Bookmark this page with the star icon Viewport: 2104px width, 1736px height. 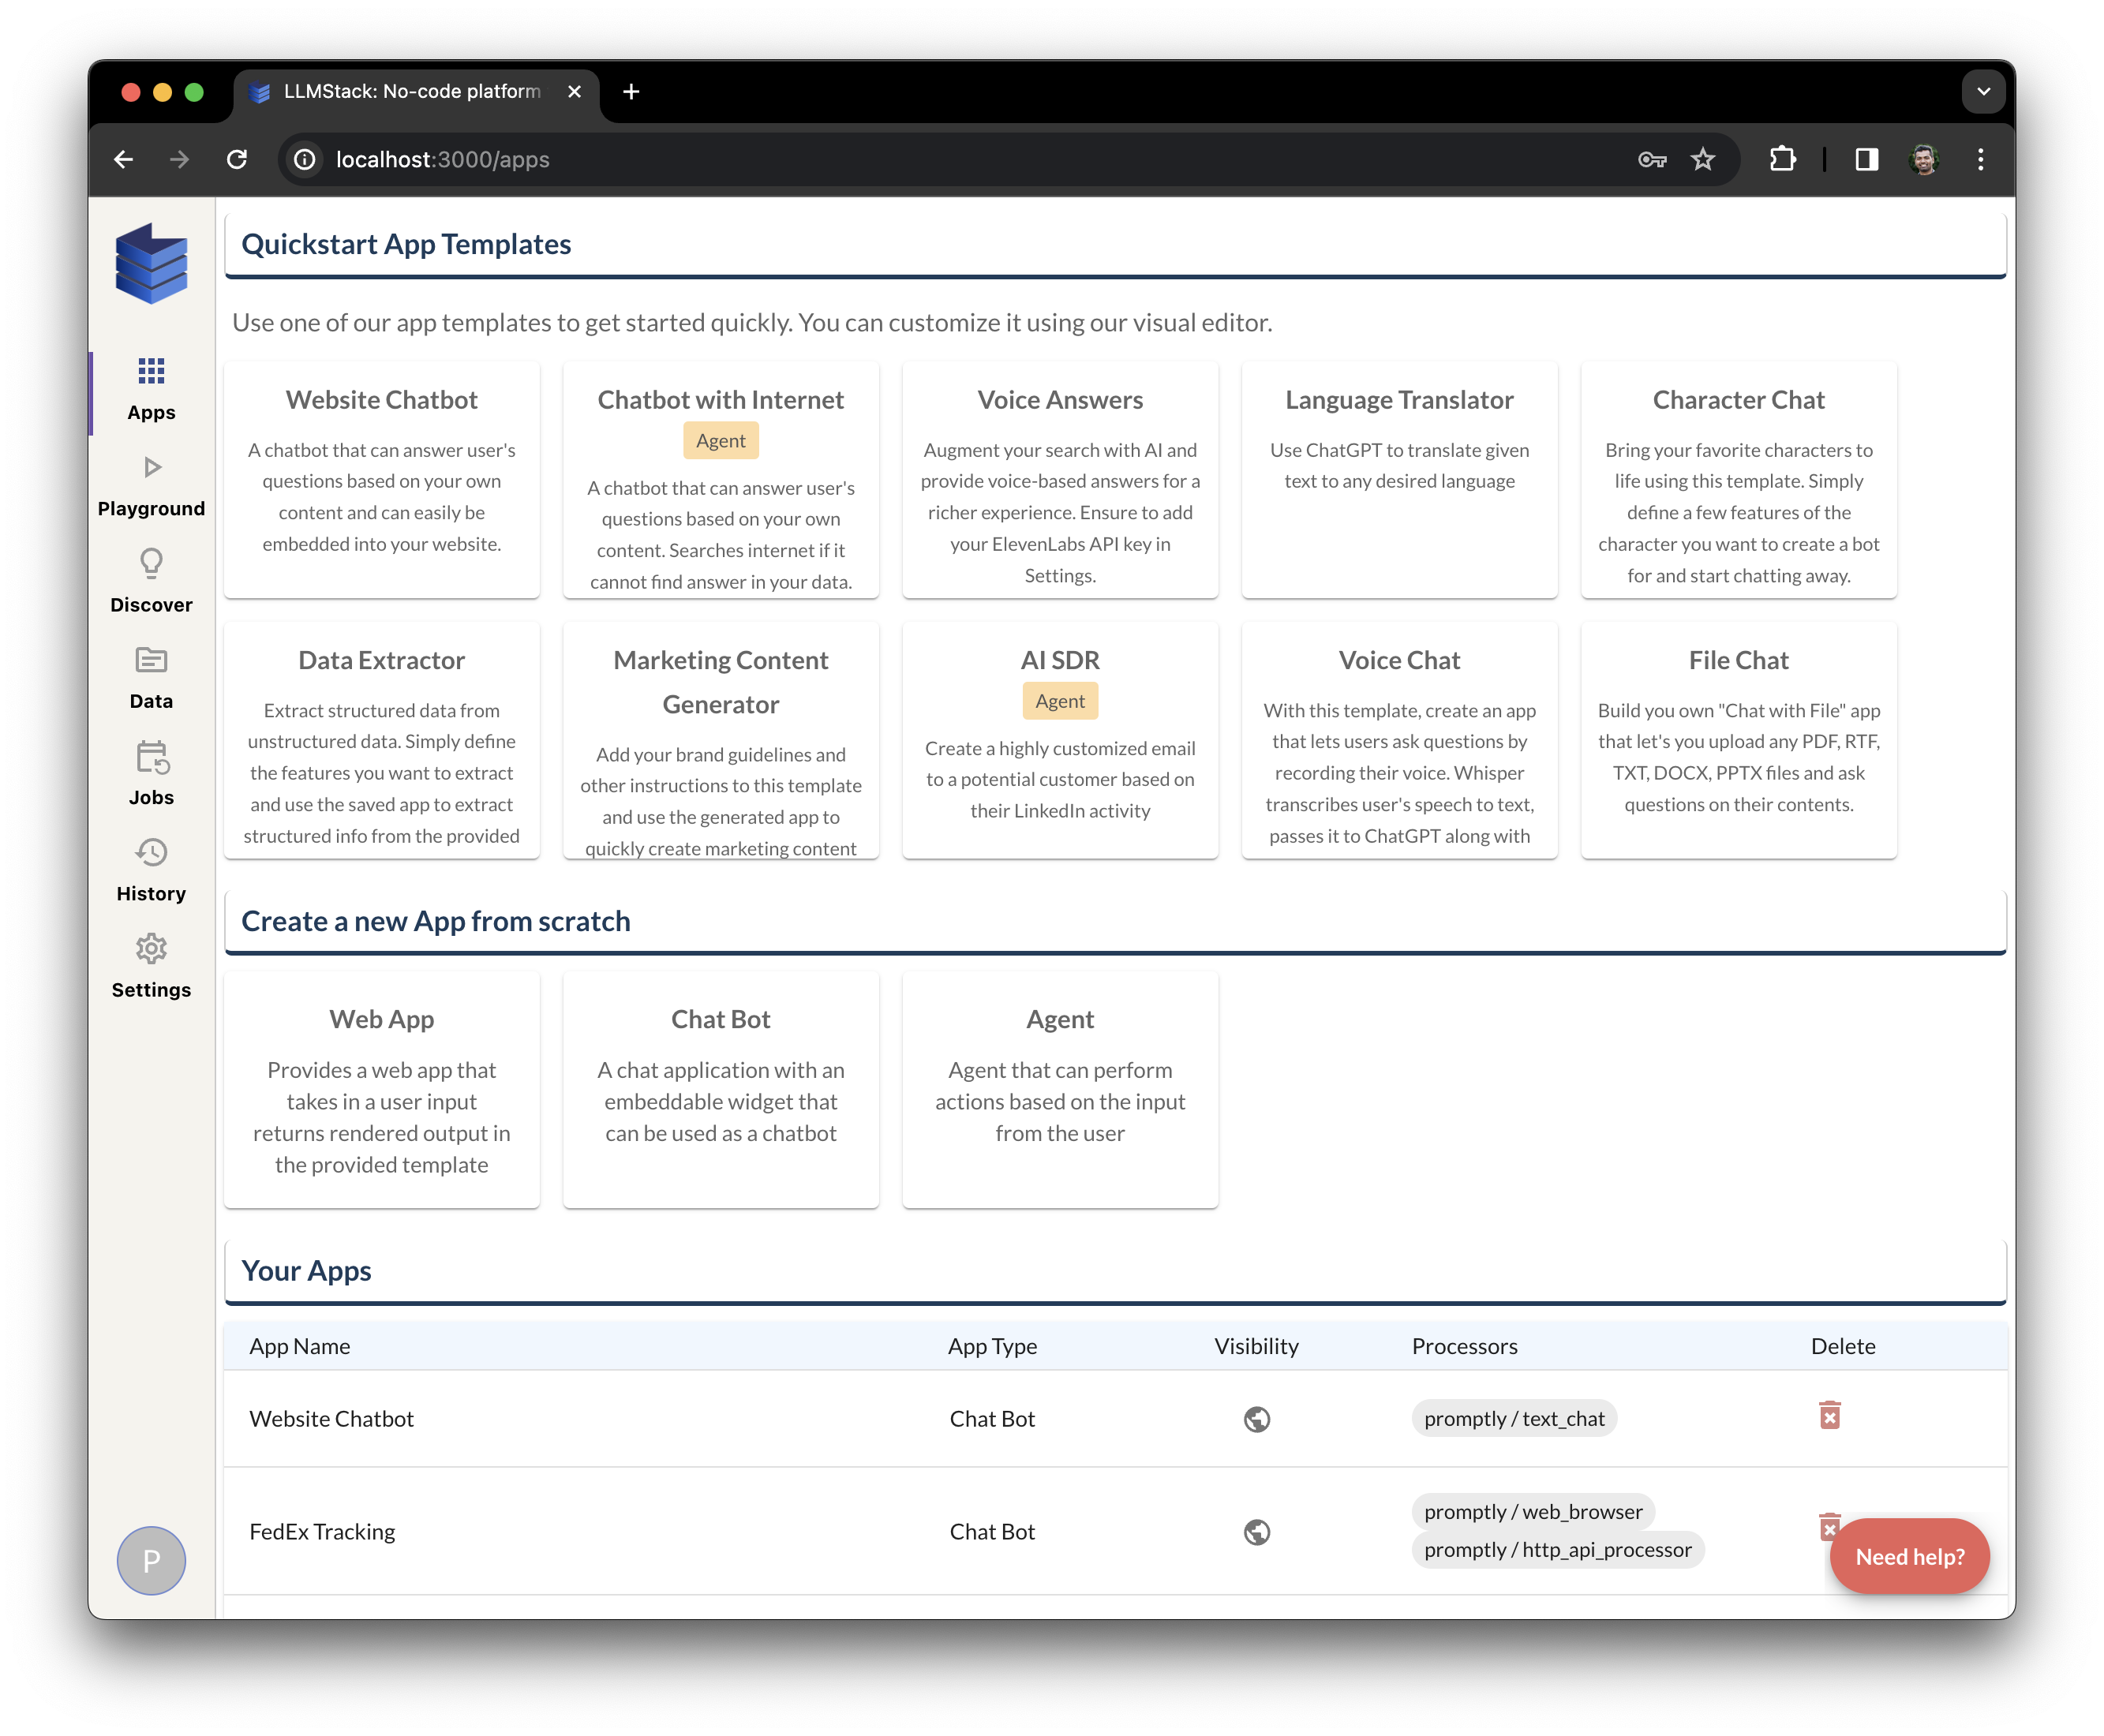(x=1702, y=158)
